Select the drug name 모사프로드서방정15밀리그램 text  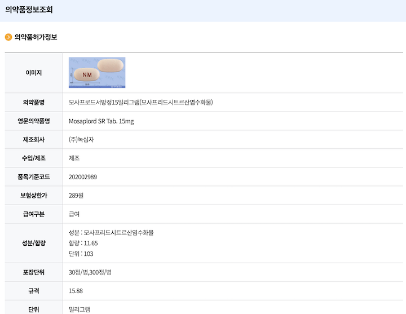coord(140,102)
